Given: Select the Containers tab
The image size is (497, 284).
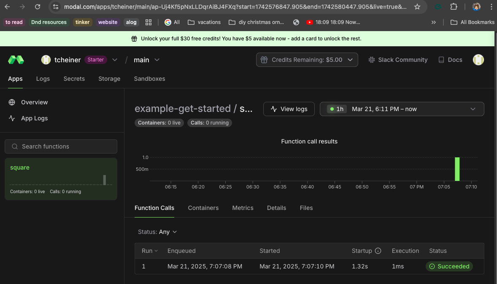Looking at the screenshot, I should [x=203, y=208].
